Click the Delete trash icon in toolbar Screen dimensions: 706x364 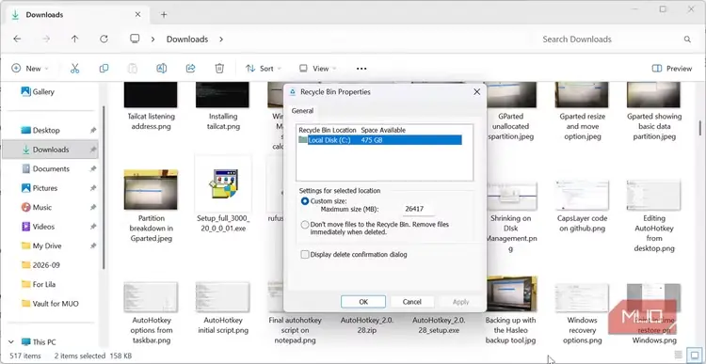tap(219, 69)
